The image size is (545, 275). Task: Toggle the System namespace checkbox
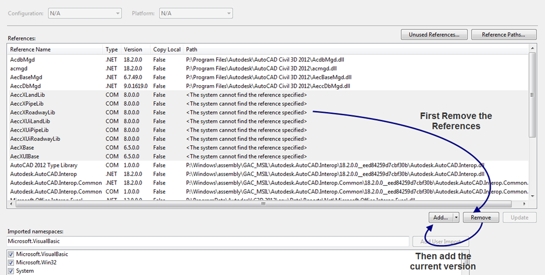11,271
